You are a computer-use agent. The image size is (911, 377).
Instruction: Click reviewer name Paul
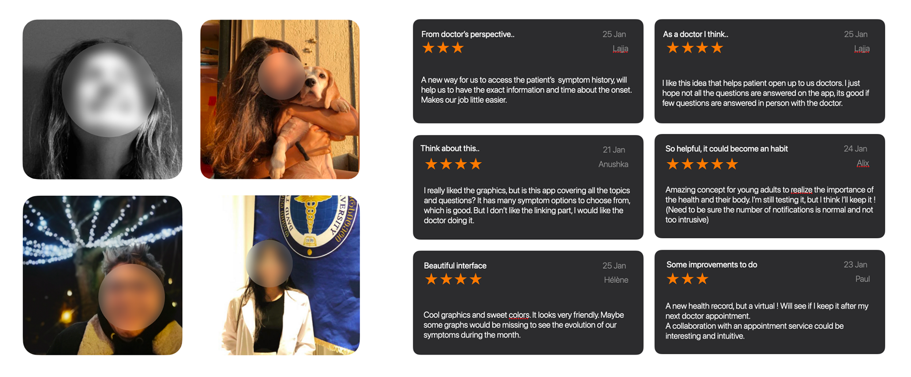(863, 279)
